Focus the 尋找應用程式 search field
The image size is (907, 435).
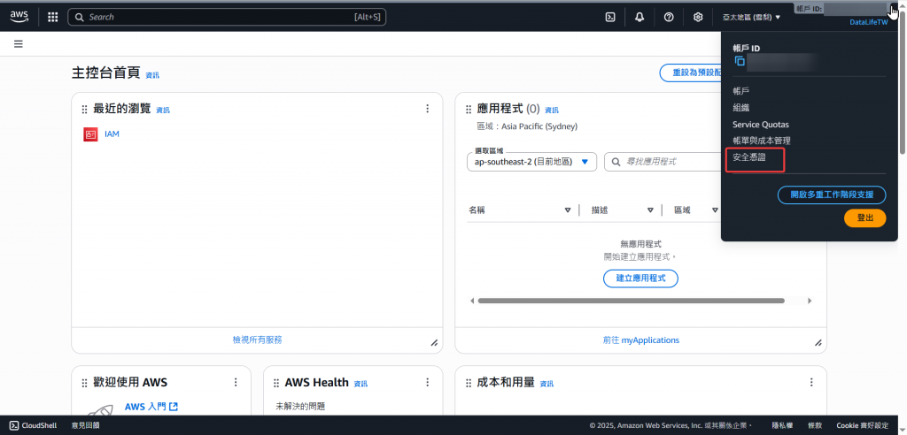click(663, 162)
